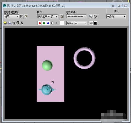Open the render preset dropdown

(76, 16)
